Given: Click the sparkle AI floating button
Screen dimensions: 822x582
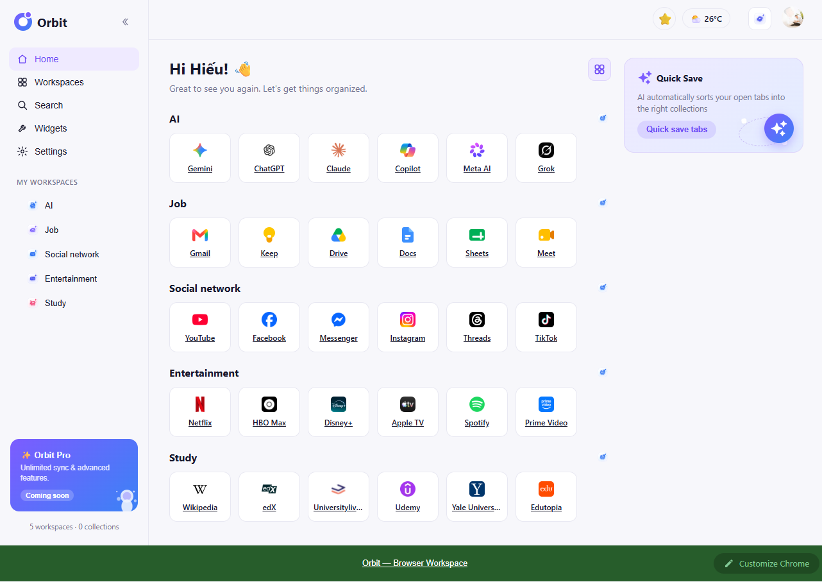Looking at the screenshot, I should coord(779,129).
